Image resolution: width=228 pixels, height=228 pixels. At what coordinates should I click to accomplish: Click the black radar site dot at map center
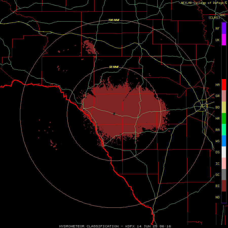[x=114, y=114]
